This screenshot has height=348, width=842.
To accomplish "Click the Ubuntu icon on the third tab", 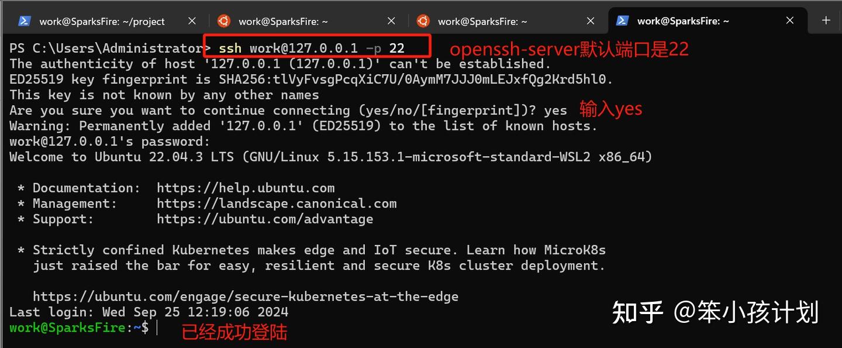I will tap(423, 20).
